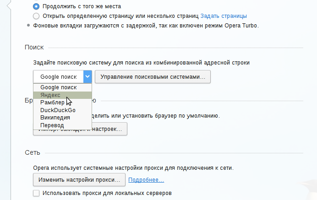Select the 'Продолжить с того же места' radio button
The width and height of the screenshot is (317, 200).
point(36,6)
